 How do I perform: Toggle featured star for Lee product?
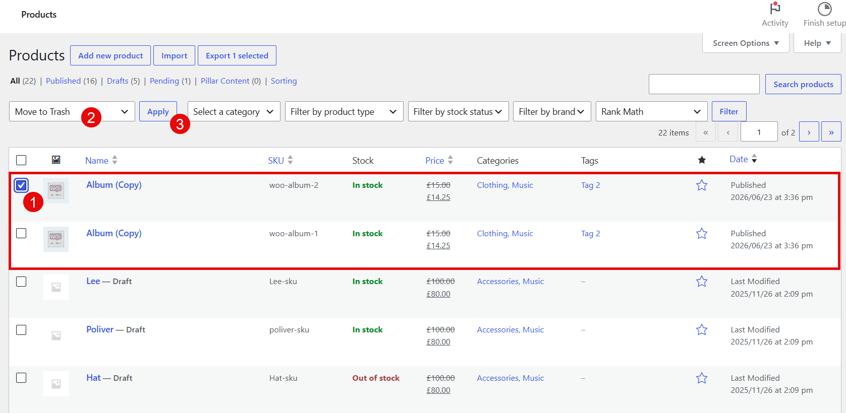click(x=702, y=282)
